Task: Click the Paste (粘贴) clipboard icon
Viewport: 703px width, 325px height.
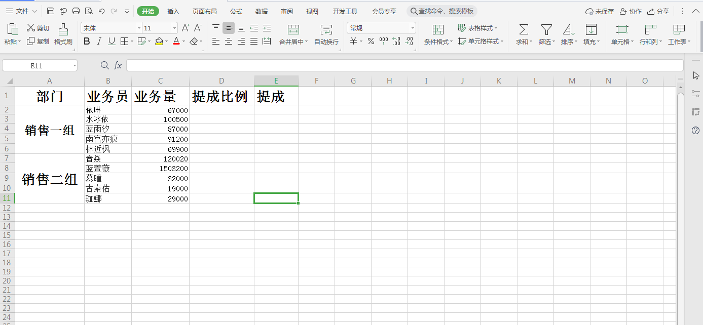Action: pos(12,29)
